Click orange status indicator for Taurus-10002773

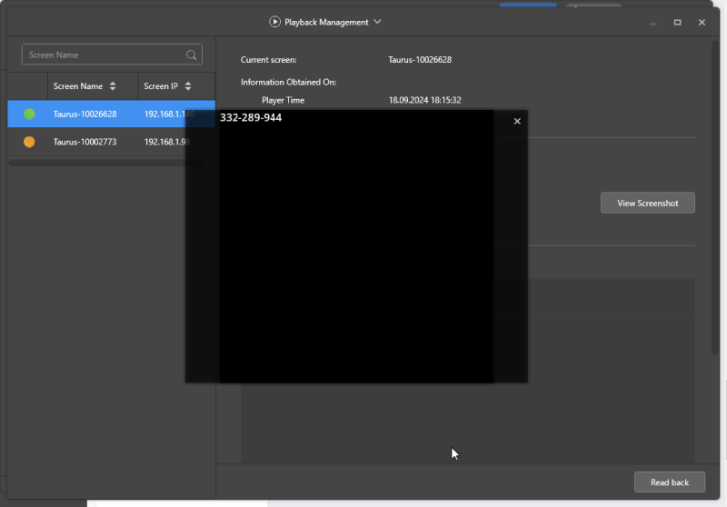[29, 142]
